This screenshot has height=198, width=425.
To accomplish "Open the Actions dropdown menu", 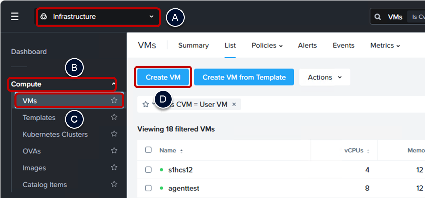I will 324,77.
